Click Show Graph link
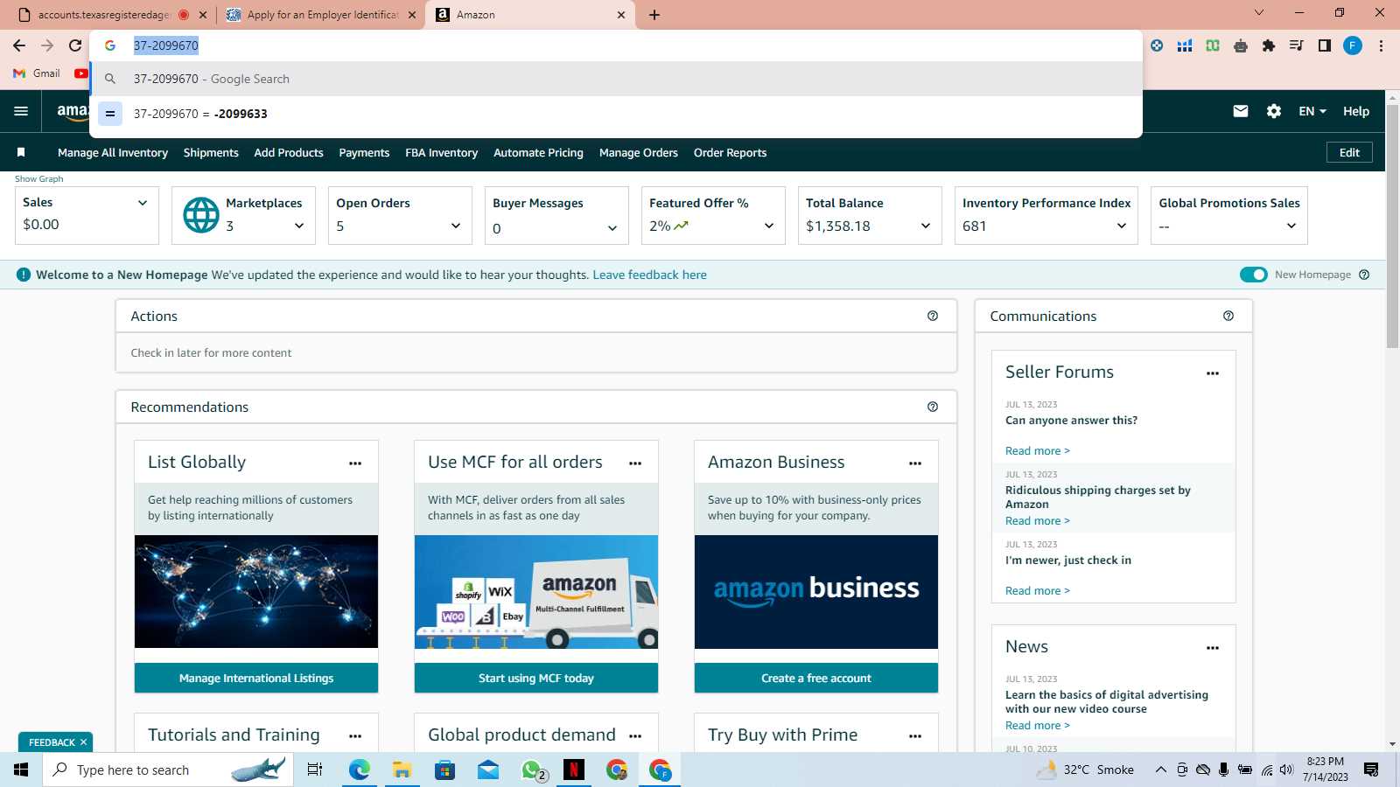1400x787 pixels. point(38,178)
